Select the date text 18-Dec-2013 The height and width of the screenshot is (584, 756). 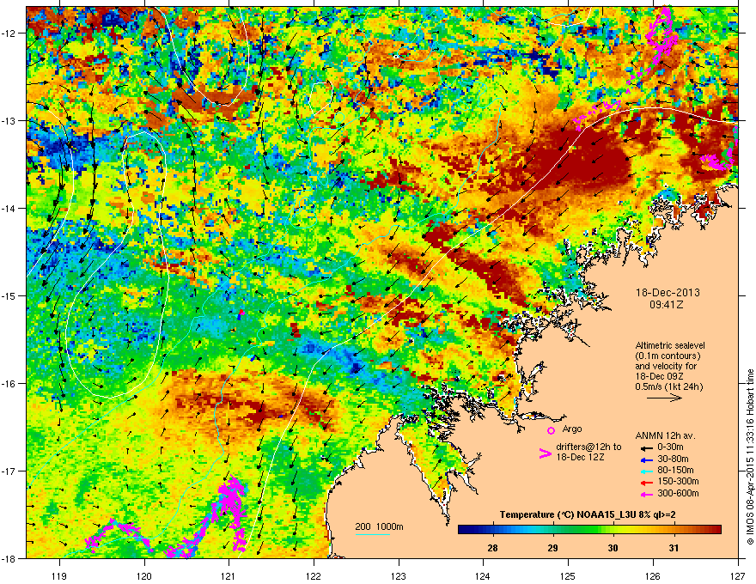pyautogui.click(x=668, y=293)
